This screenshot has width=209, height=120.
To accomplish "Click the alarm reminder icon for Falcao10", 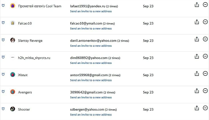I will pyautogui.click(x=3, y=23).
